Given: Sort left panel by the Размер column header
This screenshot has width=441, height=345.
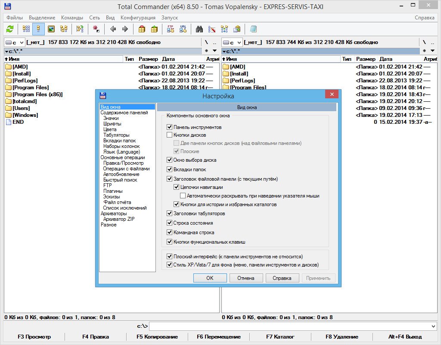Looking at the screenshot, I should [148, 59].
